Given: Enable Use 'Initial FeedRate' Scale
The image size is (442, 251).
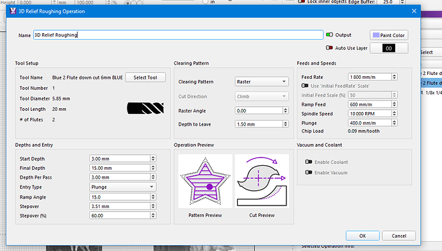Looking at the screenshot, I should [305, 86].
